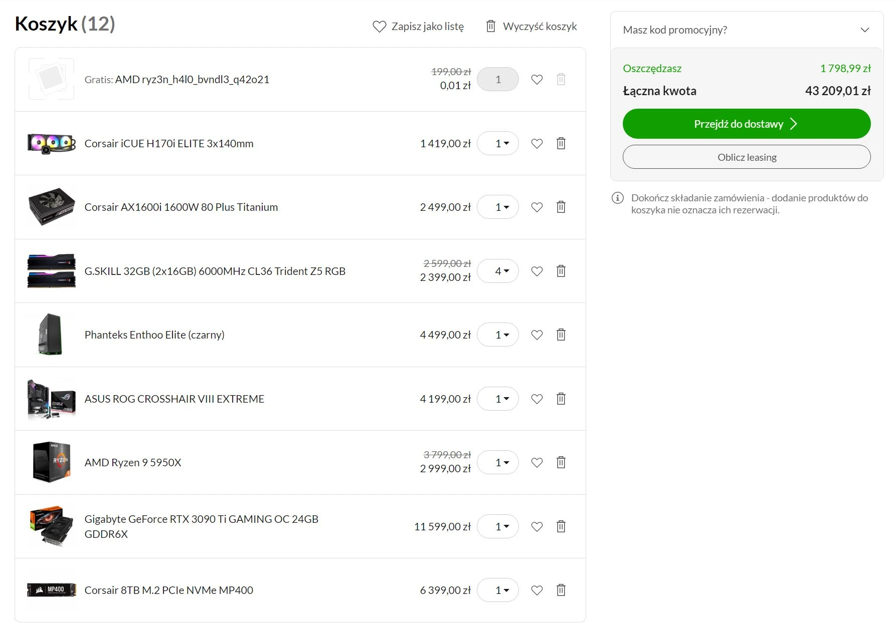Image resolution: width=894 pixels, height=627 pixels.
Task: Click the Corsair iCUE cooler thumbnail
Action: [52, 143]
